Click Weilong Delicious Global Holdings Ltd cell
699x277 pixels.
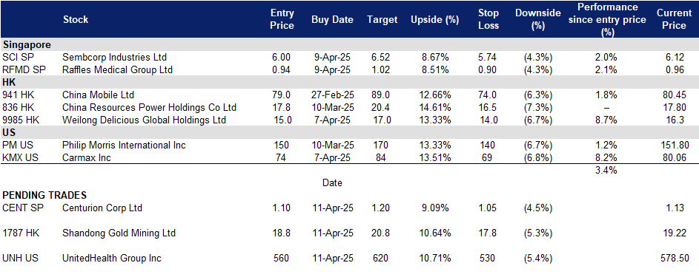tap(144, 120)
